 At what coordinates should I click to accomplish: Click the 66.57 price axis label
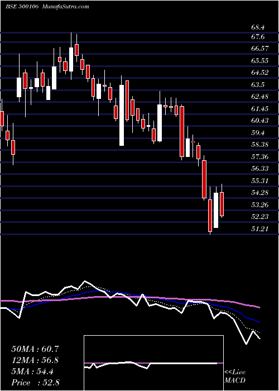click(260, 49)
